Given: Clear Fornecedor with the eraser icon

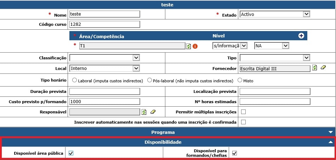Looking at the screenshot, I should [x=323, y=67].
